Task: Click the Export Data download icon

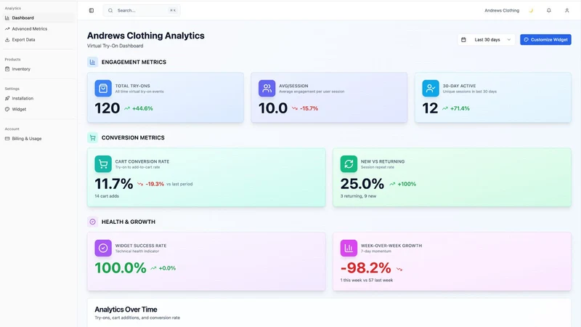Action: click(x=7, y=40)
